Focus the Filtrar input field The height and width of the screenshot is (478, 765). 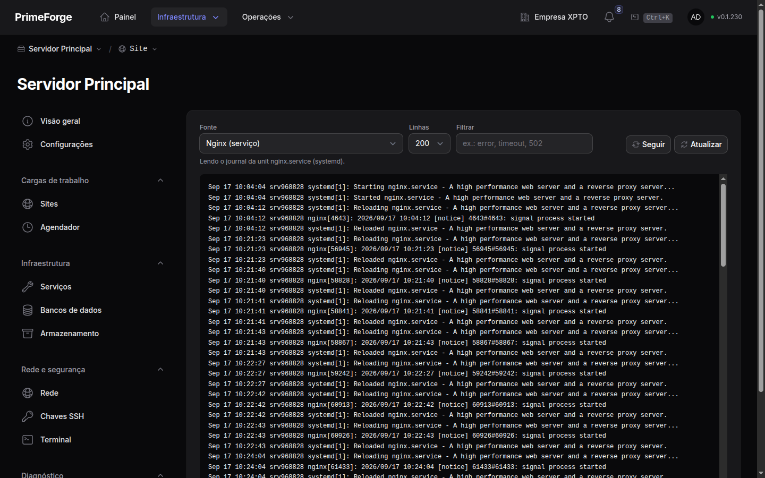pos(524,143)
